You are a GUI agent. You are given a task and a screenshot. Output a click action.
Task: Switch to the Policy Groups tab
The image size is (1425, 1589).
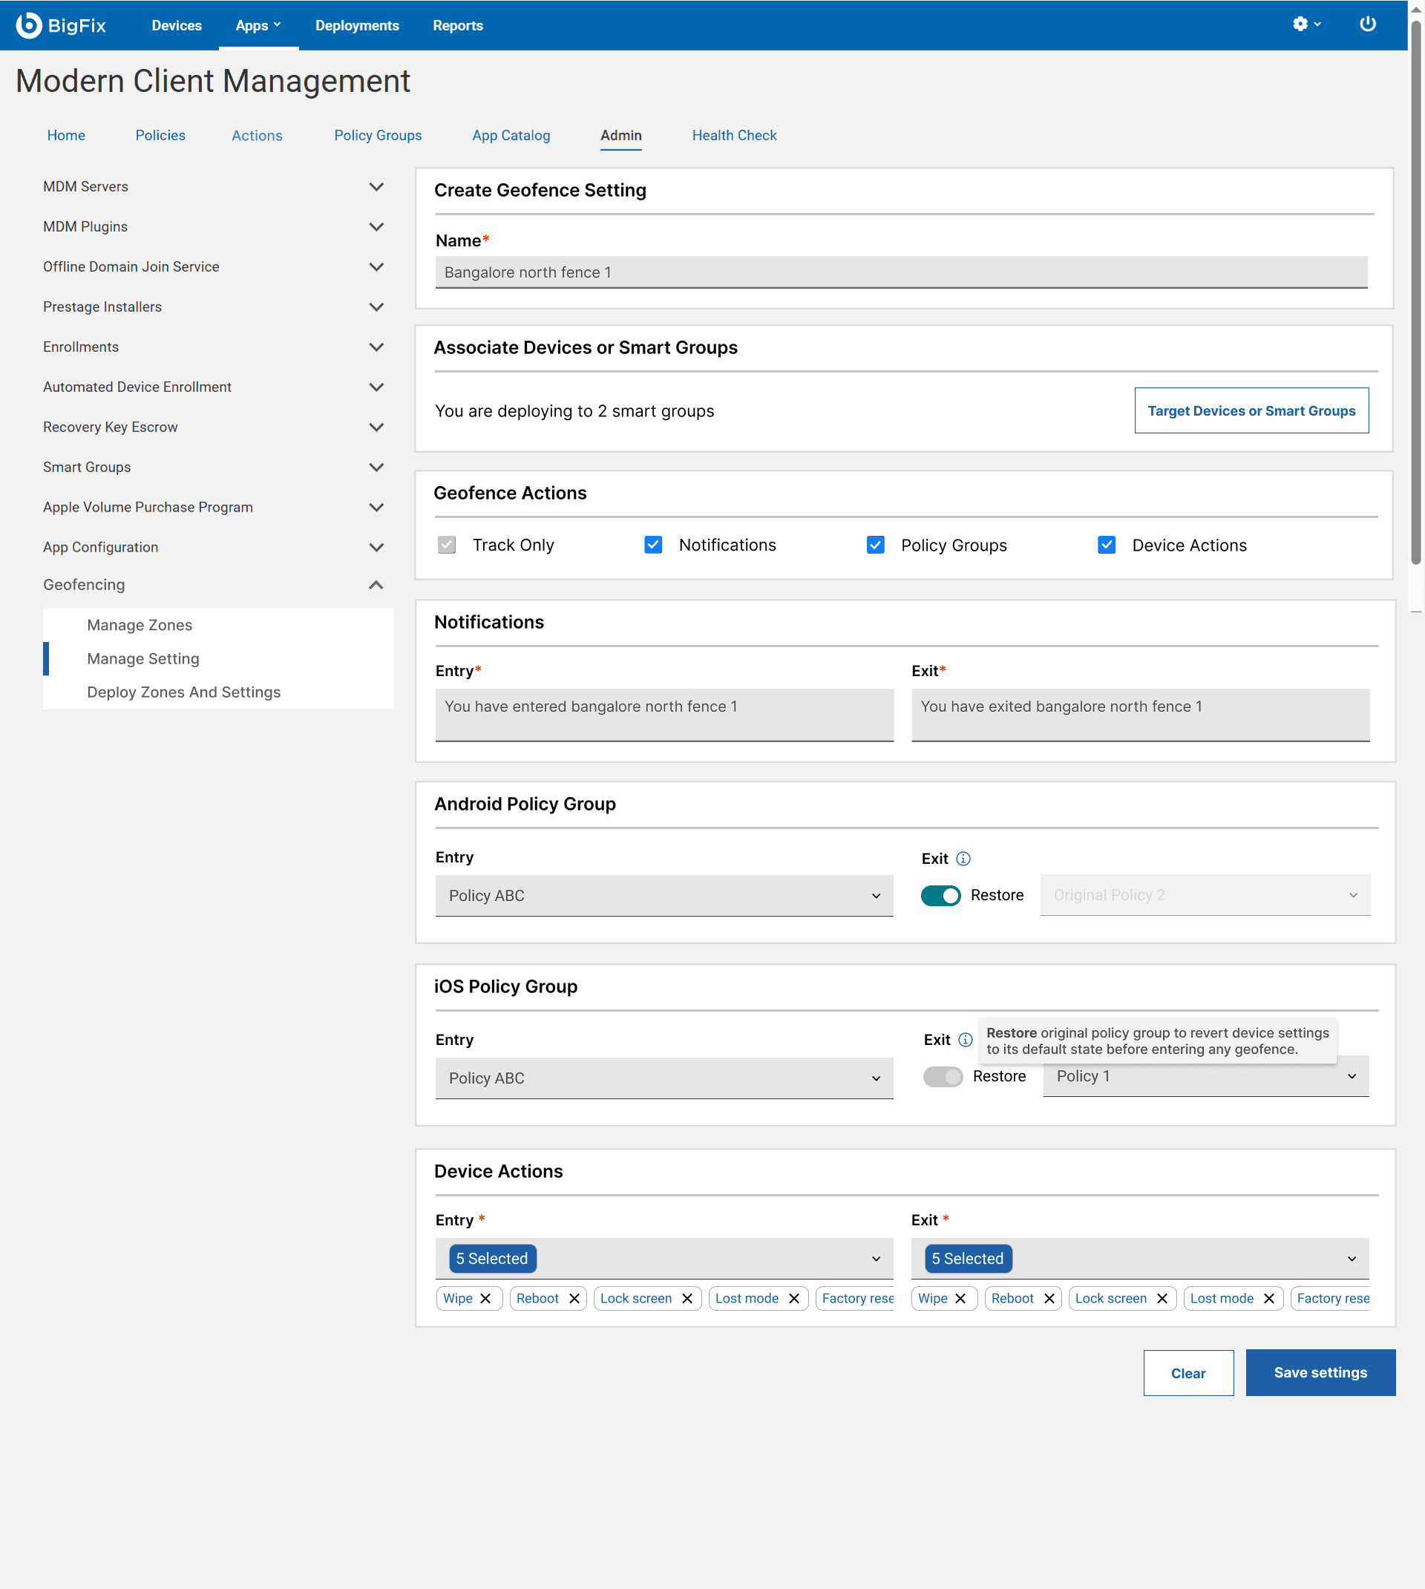377,135
